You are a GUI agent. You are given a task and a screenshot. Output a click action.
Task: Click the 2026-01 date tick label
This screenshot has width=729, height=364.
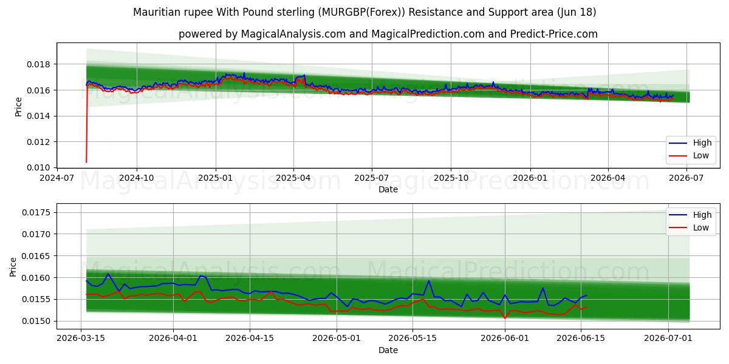tap(530, 178)
